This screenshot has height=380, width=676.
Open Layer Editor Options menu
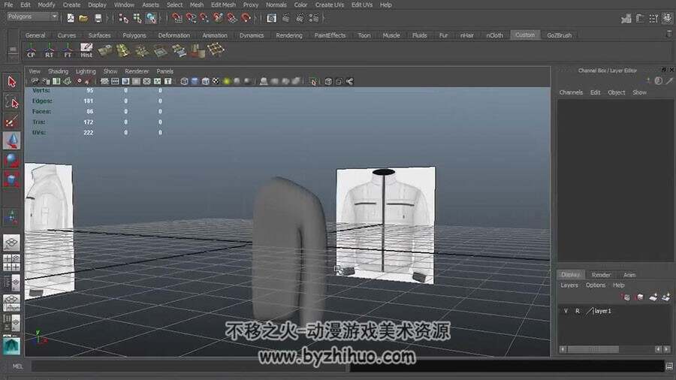point(596,285)
